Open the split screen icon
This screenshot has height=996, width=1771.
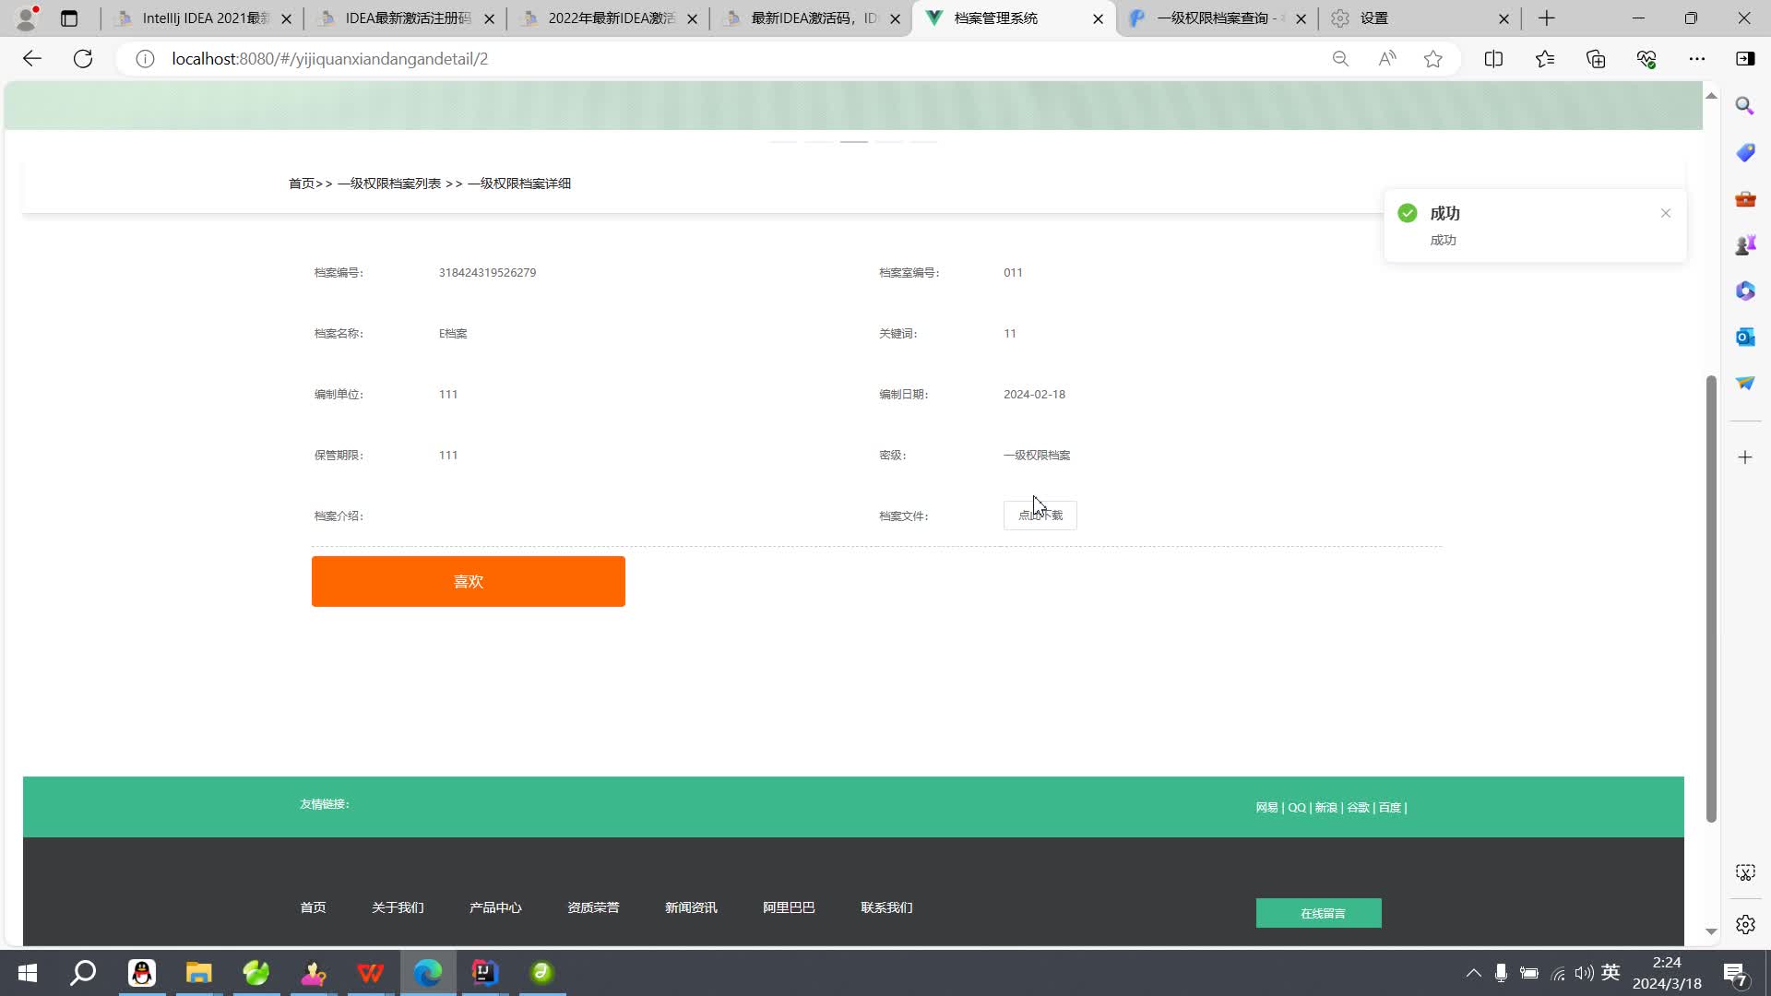coord(1493,59)
